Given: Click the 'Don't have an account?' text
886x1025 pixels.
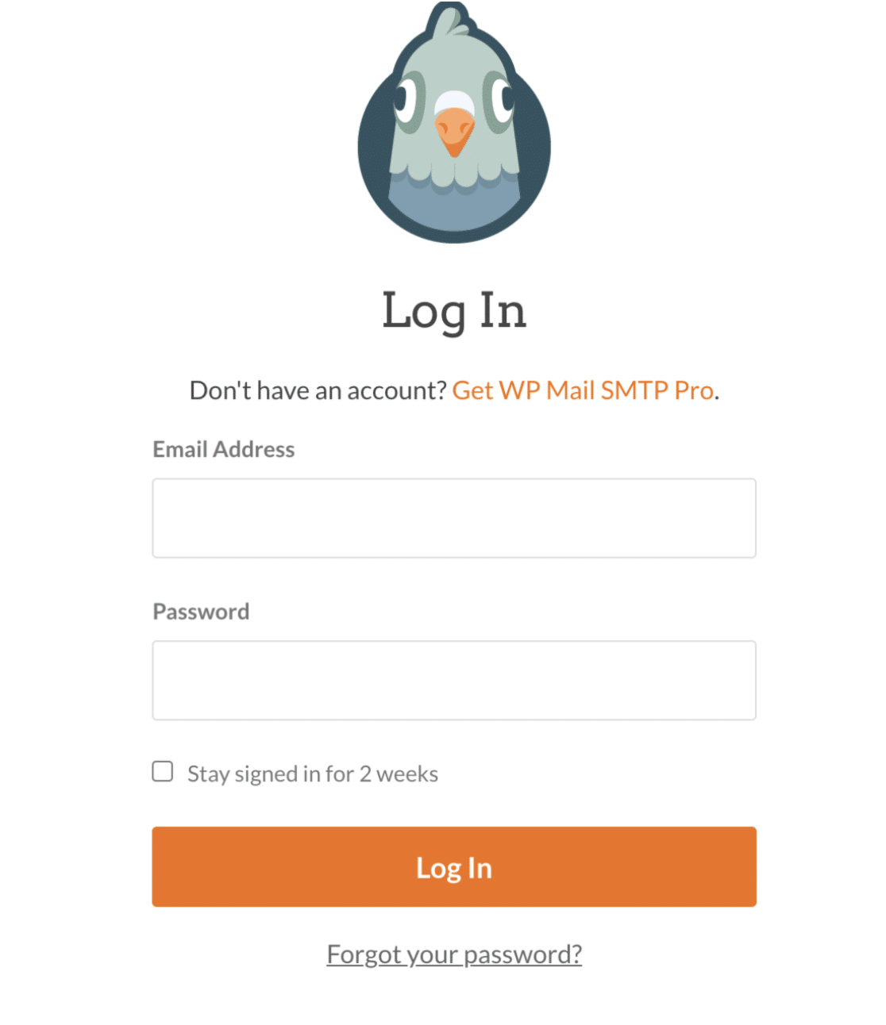Looking at the screenshot, I should (318, 390).
